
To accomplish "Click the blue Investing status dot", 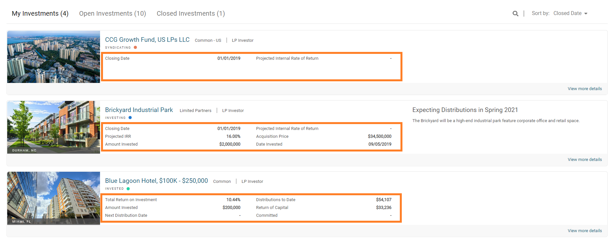I will coord(130,118).
